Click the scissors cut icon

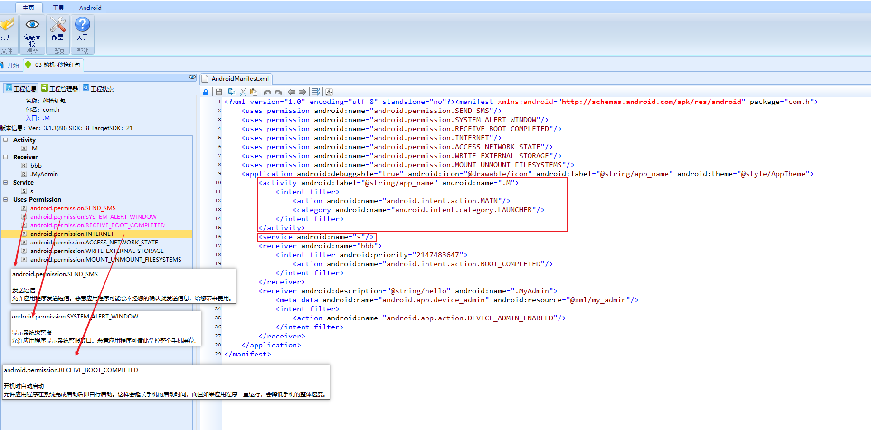tap(243, 92)
